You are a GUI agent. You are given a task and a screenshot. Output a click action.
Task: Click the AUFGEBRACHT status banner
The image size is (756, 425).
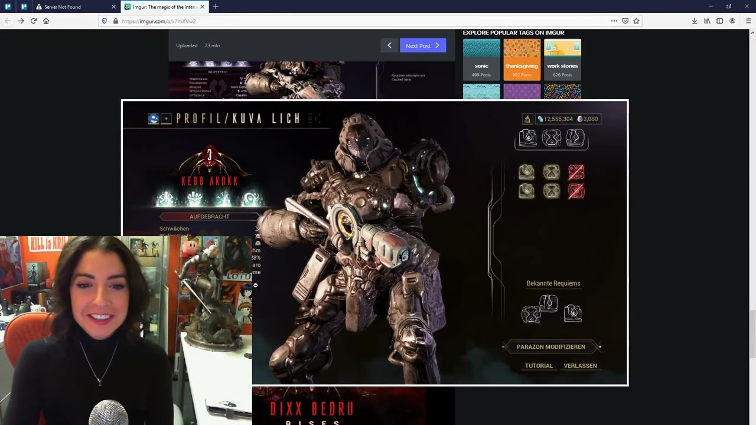[209, 217]
